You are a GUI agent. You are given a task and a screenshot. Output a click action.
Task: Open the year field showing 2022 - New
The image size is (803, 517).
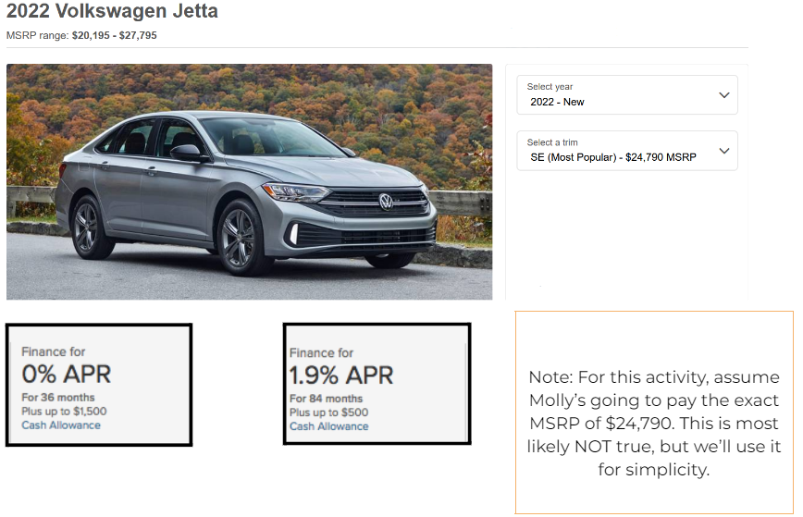coord(558,102)
